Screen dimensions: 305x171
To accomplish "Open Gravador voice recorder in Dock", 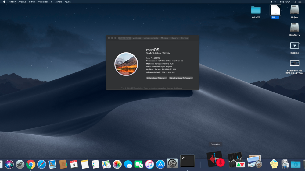I will tap(215, 159).
